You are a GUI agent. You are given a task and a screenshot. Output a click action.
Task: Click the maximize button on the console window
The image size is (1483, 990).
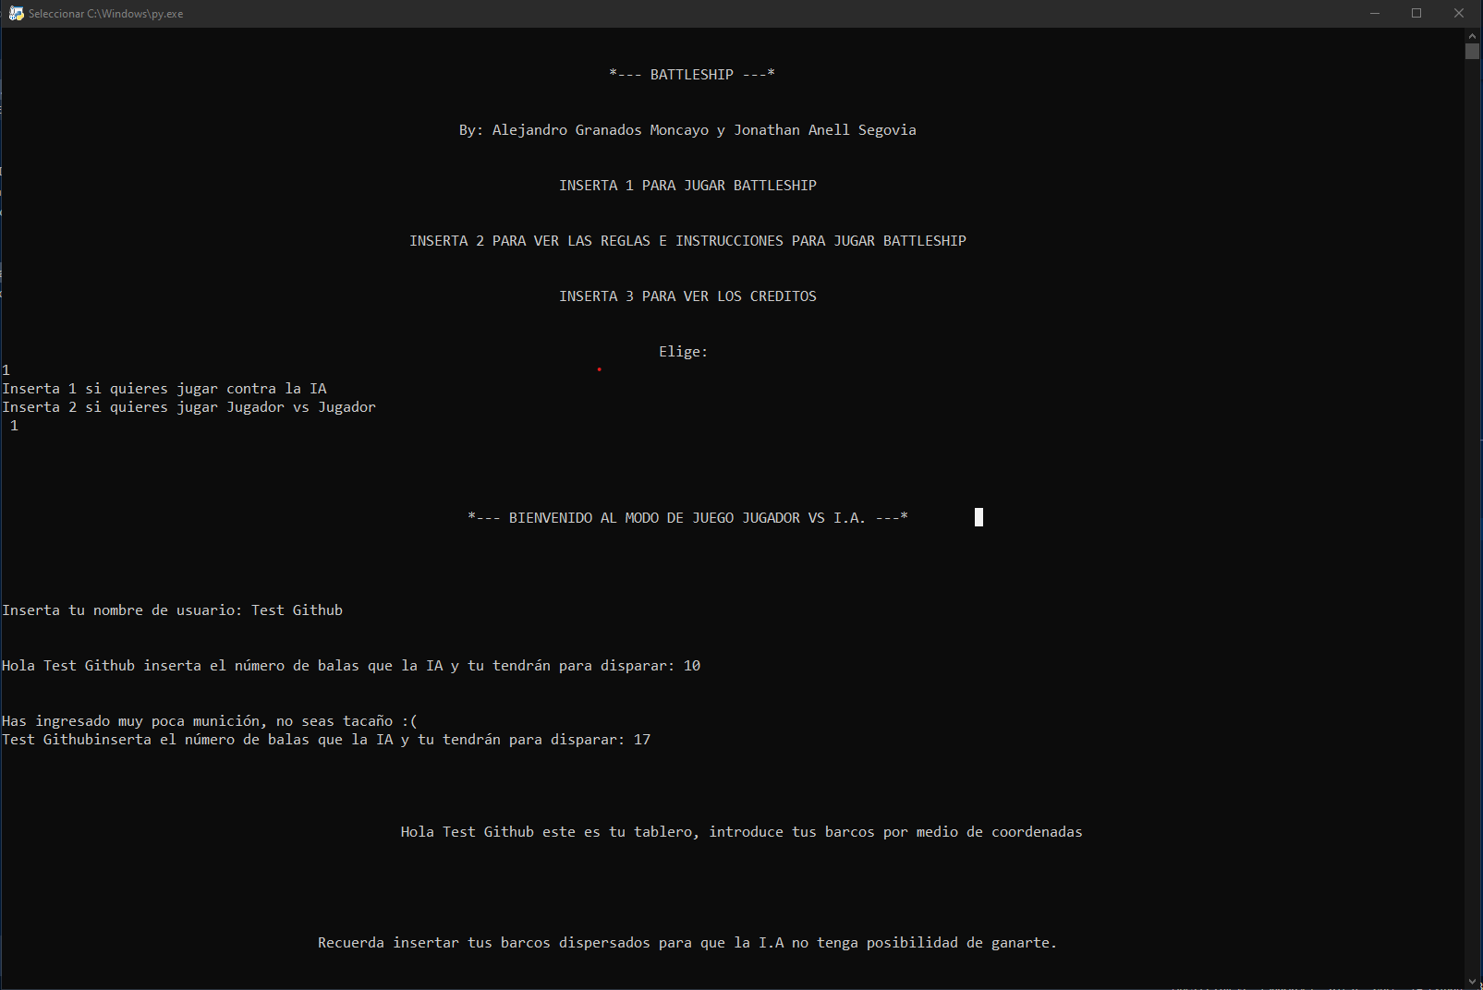(1416, 13)
